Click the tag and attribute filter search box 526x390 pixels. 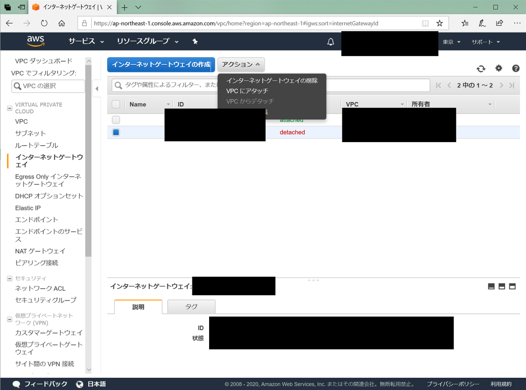(x=270, y=85)
